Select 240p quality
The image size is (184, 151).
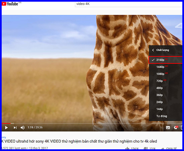166,102
